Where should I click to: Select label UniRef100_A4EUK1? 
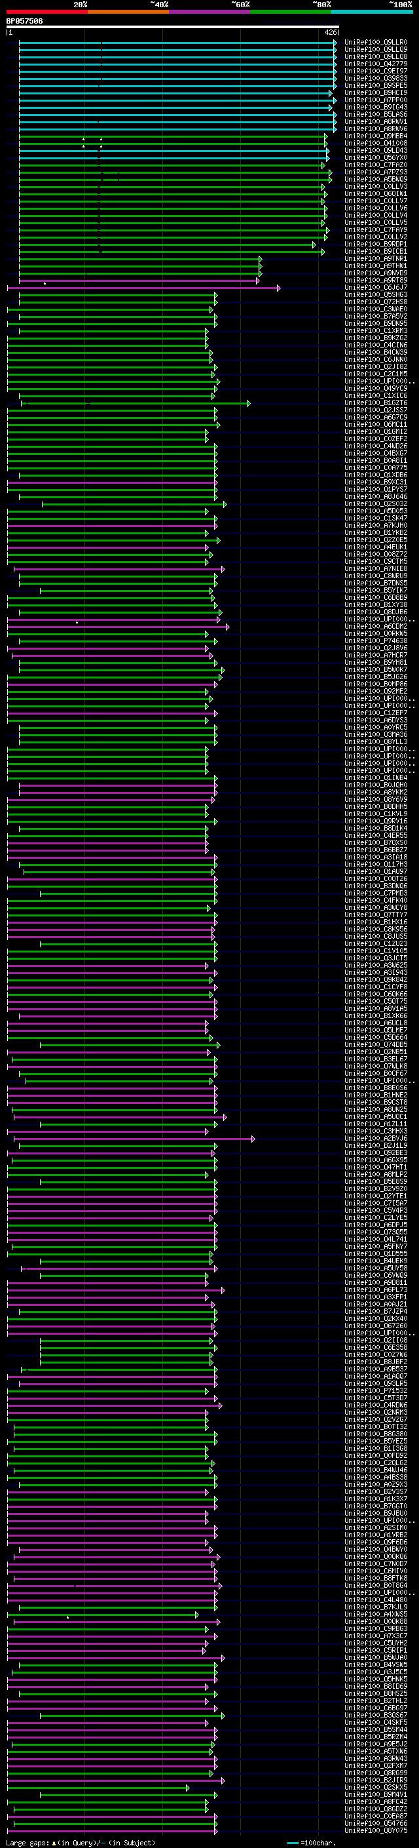[376, 547]
